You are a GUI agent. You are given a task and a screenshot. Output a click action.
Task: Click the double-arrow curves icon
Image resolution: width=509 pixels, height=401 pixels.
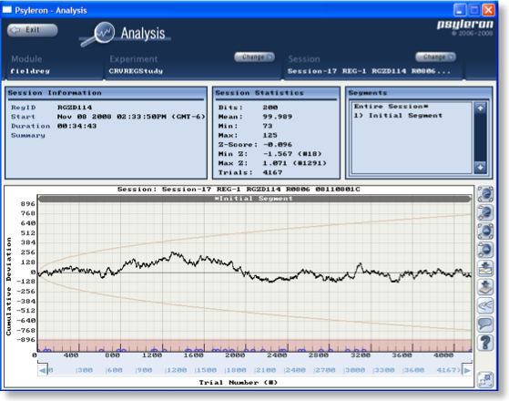click(x=485, y=305)
